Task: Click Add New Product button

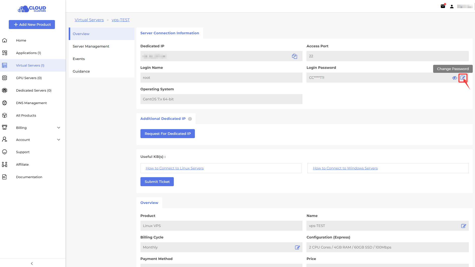Action: pos(32,25)
